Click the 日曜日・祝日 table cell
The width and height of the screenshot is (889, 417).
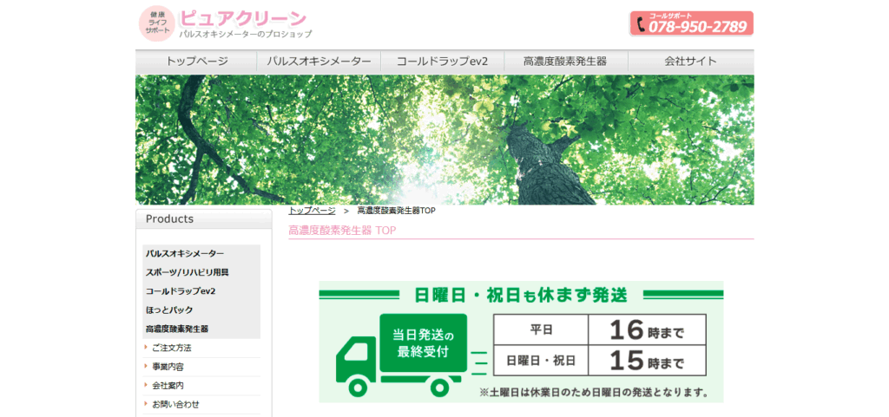tap(541, 360)
